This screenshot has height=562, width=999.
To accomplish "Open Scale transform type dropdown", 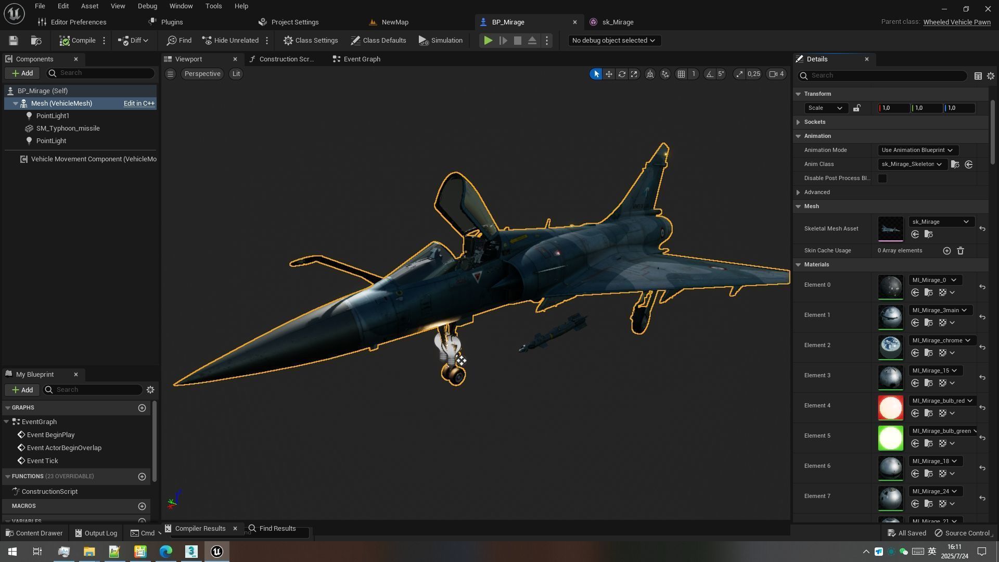I will click(825, 108).
